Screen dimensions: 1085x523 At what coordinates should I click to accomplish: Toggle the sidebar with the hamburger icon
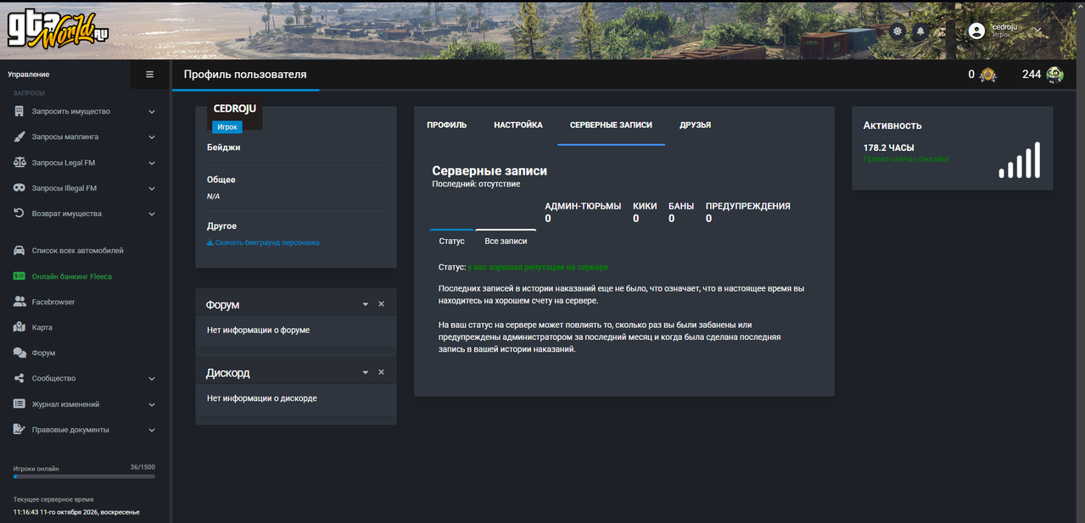click(x=150, y=75)
